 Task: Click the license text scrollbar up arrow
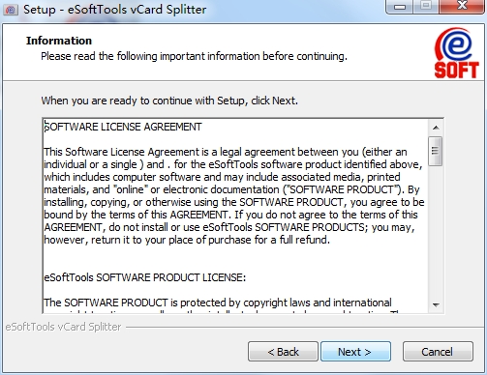coord(436,128)
